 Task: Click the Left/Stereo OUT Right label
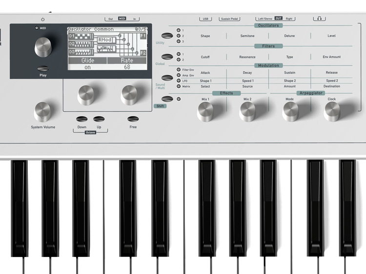[275, 18]
